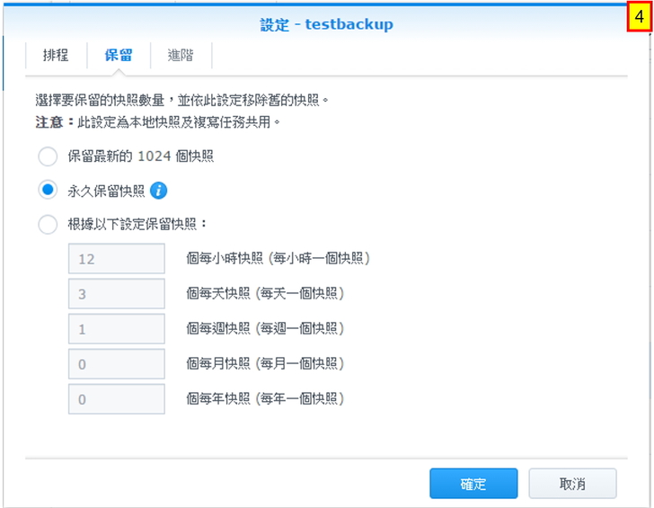Viewport: 654px width, 508px height.
Task: Click the yellow number 4 badge
Action: pos(639,18)
